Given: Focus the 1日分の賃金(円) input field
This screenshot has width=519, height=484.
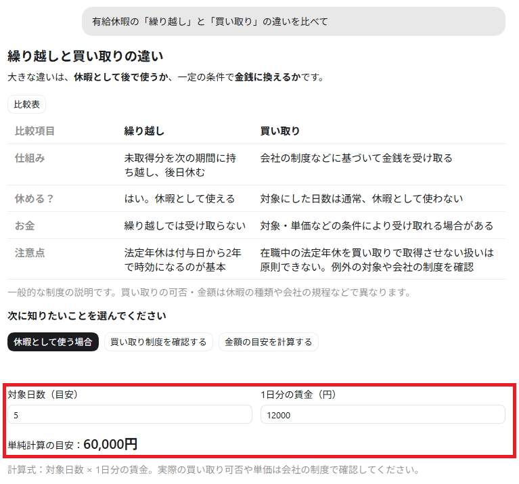Looking at the screenshot, I should 382,414.
